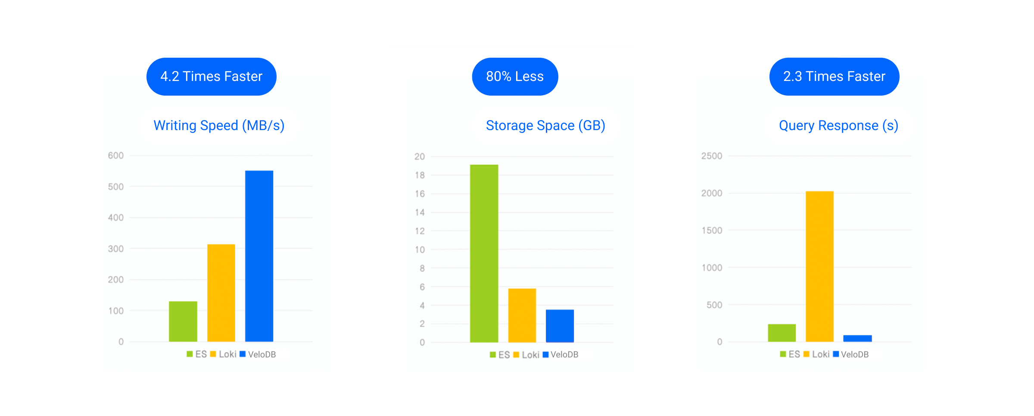Viewport: 1034px width, 416px height.
Task: Click the green ES legend swatch in Storage Space chart
Action: tap(493, 354)
